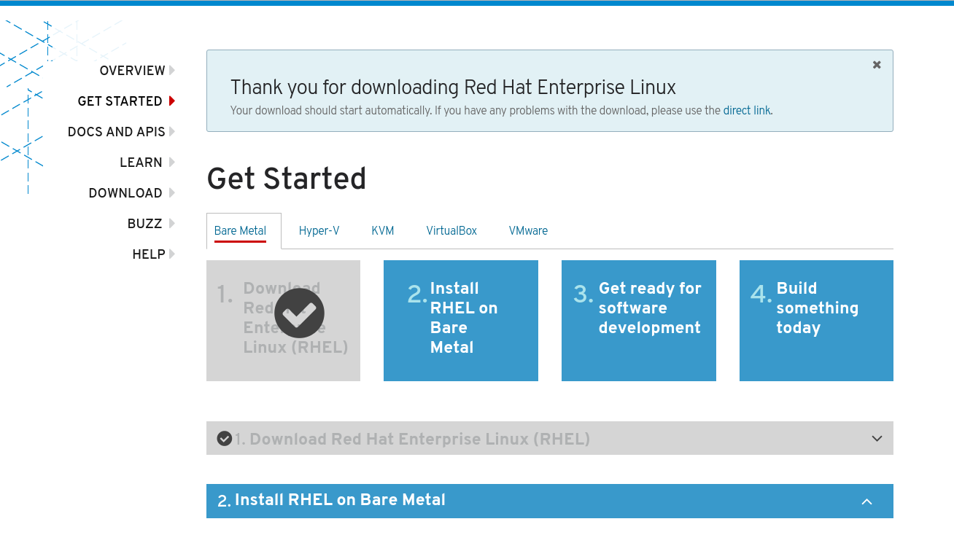Collapse the Install RHEL on Bare Metal section
This screenshot has height=535, width=954.
866,501
